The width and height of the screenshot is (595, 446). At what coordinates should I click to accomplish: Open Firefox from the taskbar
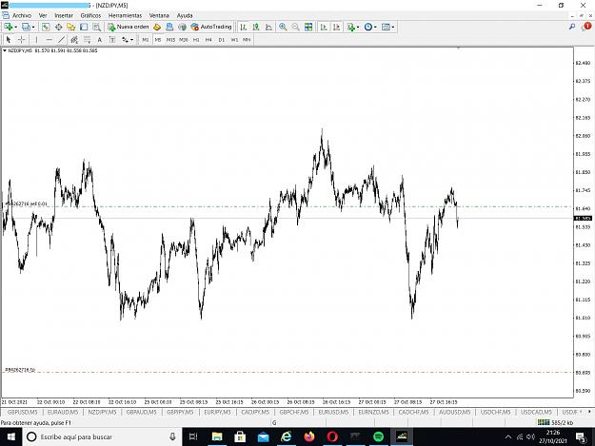click(309, 436)
